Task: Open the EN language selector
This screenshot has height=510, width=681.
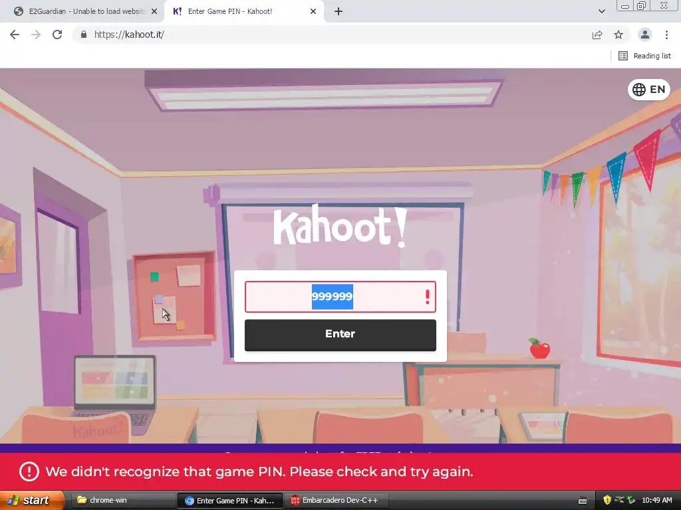Action: point(649,90)
